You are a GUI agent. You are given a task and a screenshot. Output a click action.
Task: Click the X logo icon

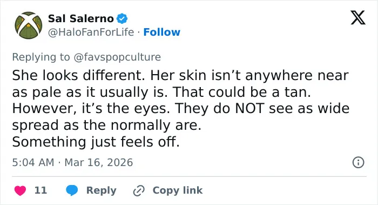[358, 17]
